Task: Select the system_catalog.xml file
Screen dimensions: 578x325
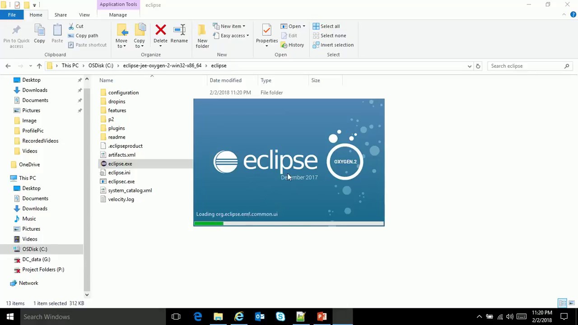Action: pos(130,190)
